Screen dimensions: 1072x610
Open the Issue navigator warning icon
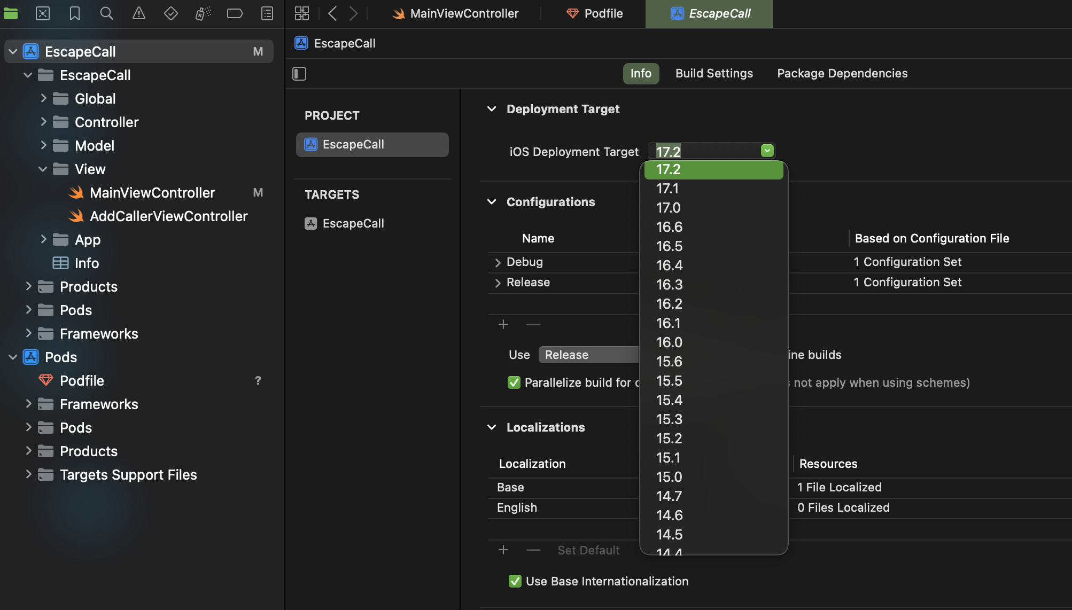pyautogui.click(x=139, y=13)
